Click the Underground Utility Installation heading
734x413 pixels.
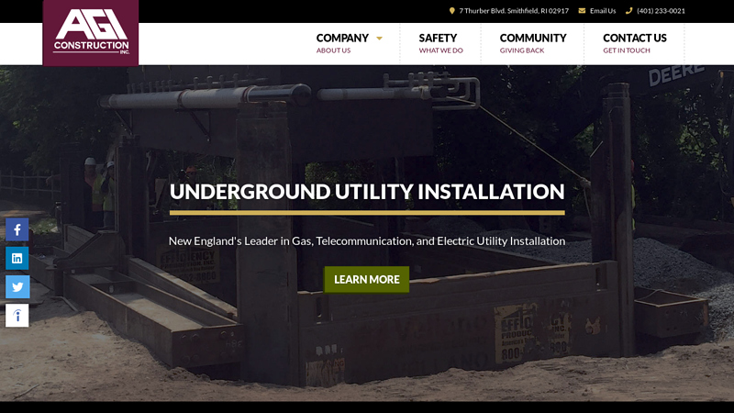367,192
